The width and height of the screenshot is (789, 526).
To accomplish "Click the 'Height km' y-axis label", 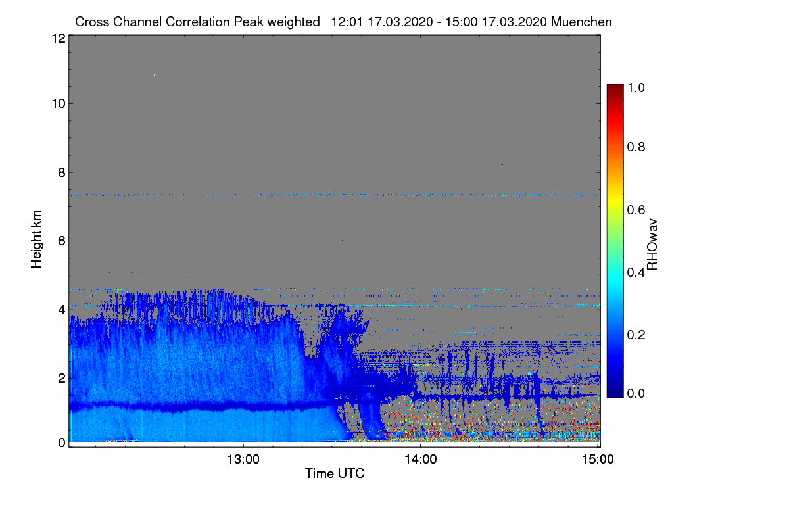I will point(37,240).
